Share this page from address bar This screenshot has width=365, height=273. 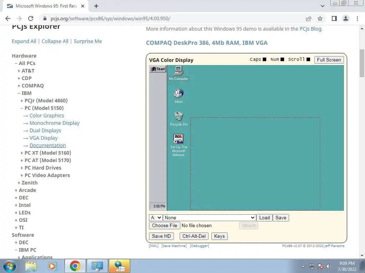click(x=309, y=18)
